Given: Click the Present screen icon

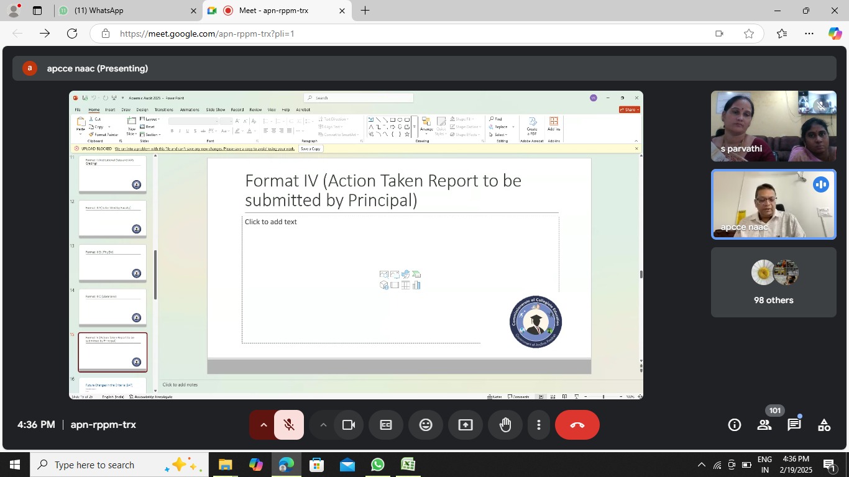Looking at the screenshot, I should [466, 425].
